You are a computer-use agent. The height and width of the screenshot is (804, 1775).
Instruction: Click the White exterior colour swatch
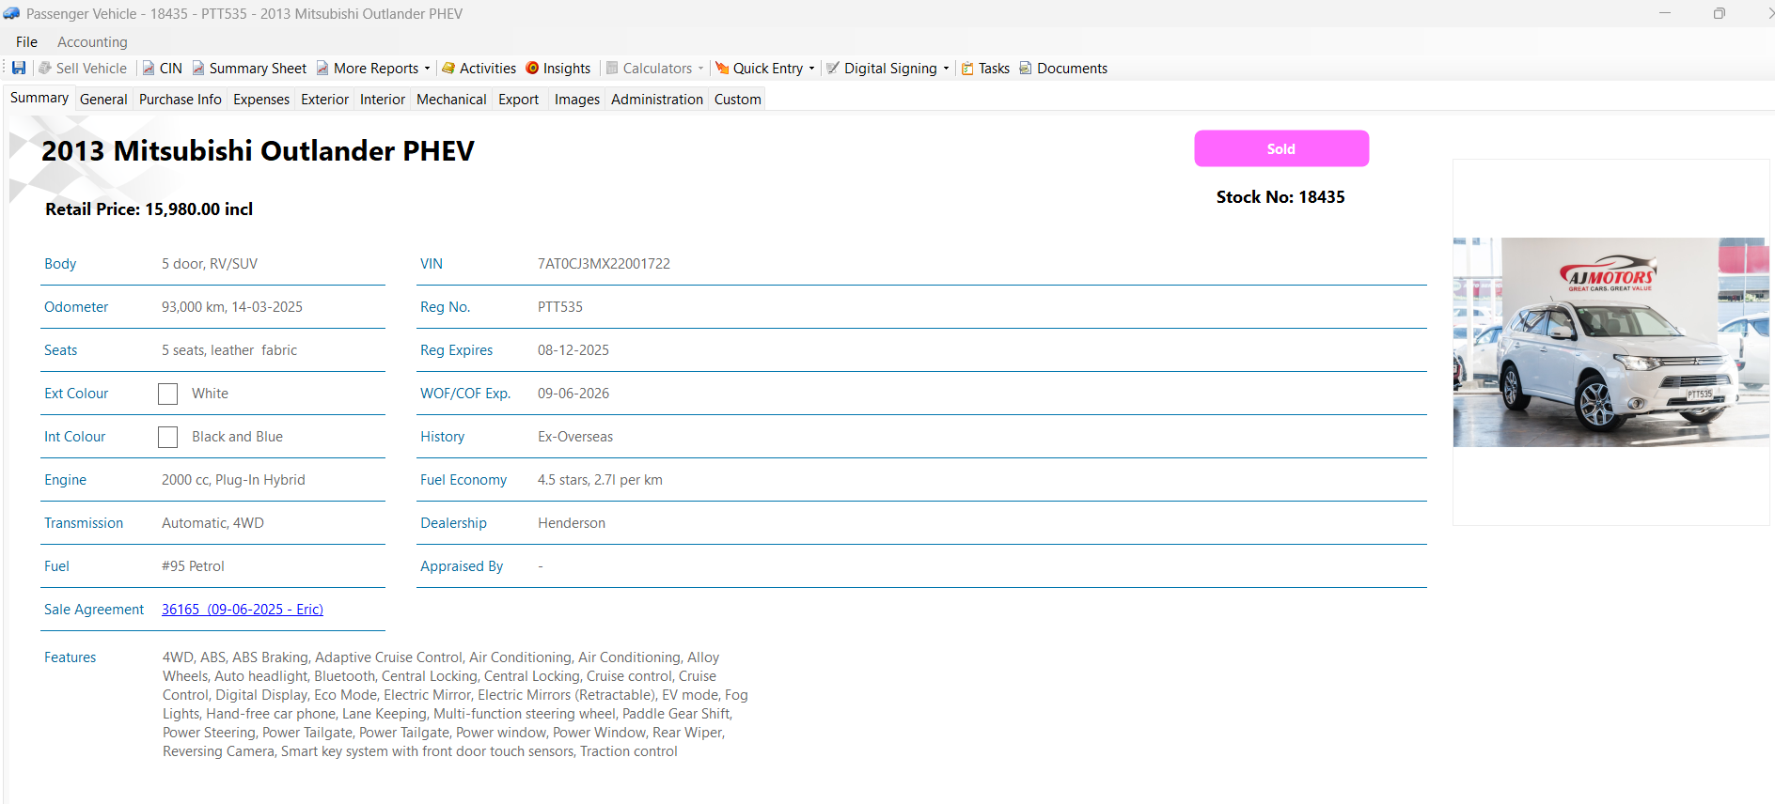coord(167,394)
